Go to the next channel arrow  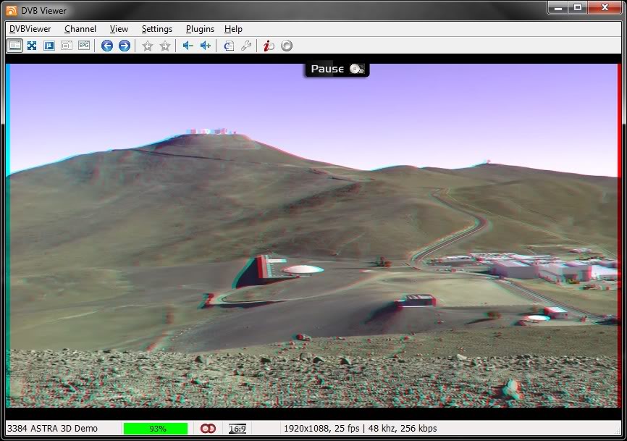click(125, 46)
